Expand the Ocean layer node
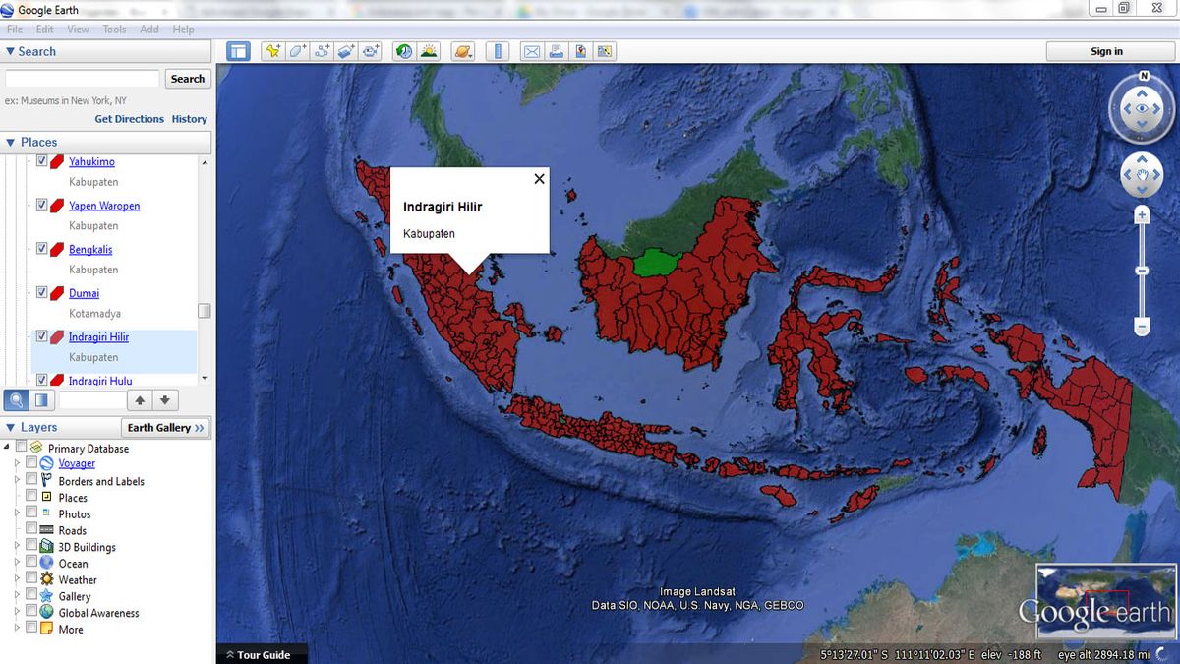Screen dimensions: 1180x664 point(17,563)
